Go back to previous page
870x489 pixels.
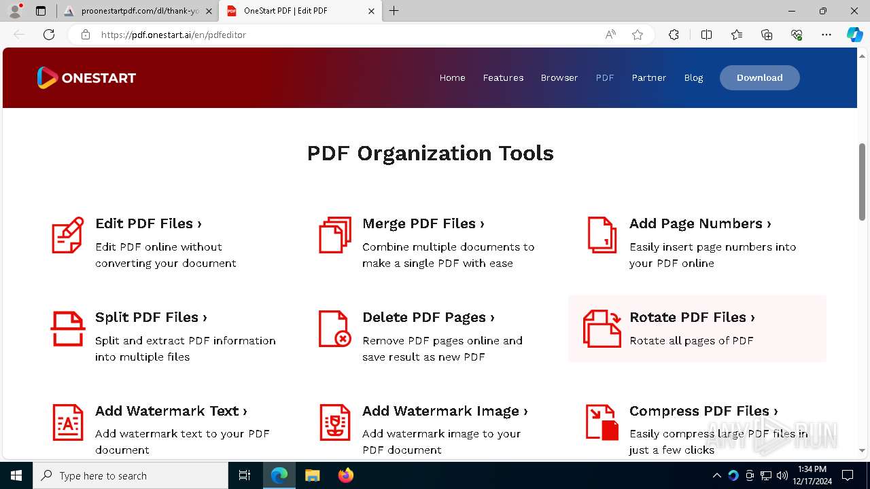[x=19, y=35]
